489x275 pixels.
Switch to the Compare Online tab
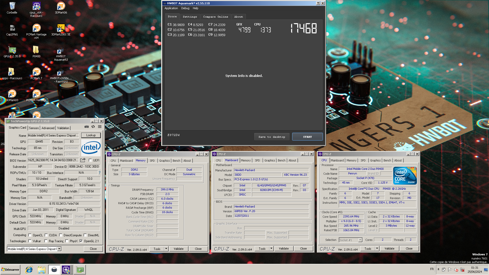tap(215, 17)
